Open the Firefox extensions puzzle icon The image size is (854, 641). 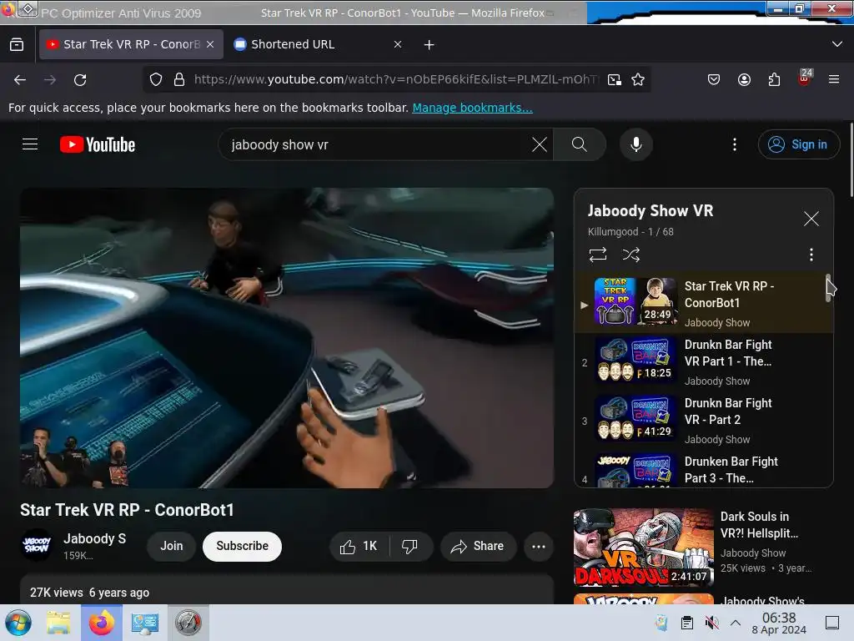774,79
